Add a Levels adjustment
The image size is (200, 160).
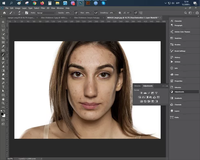(145, 93)
